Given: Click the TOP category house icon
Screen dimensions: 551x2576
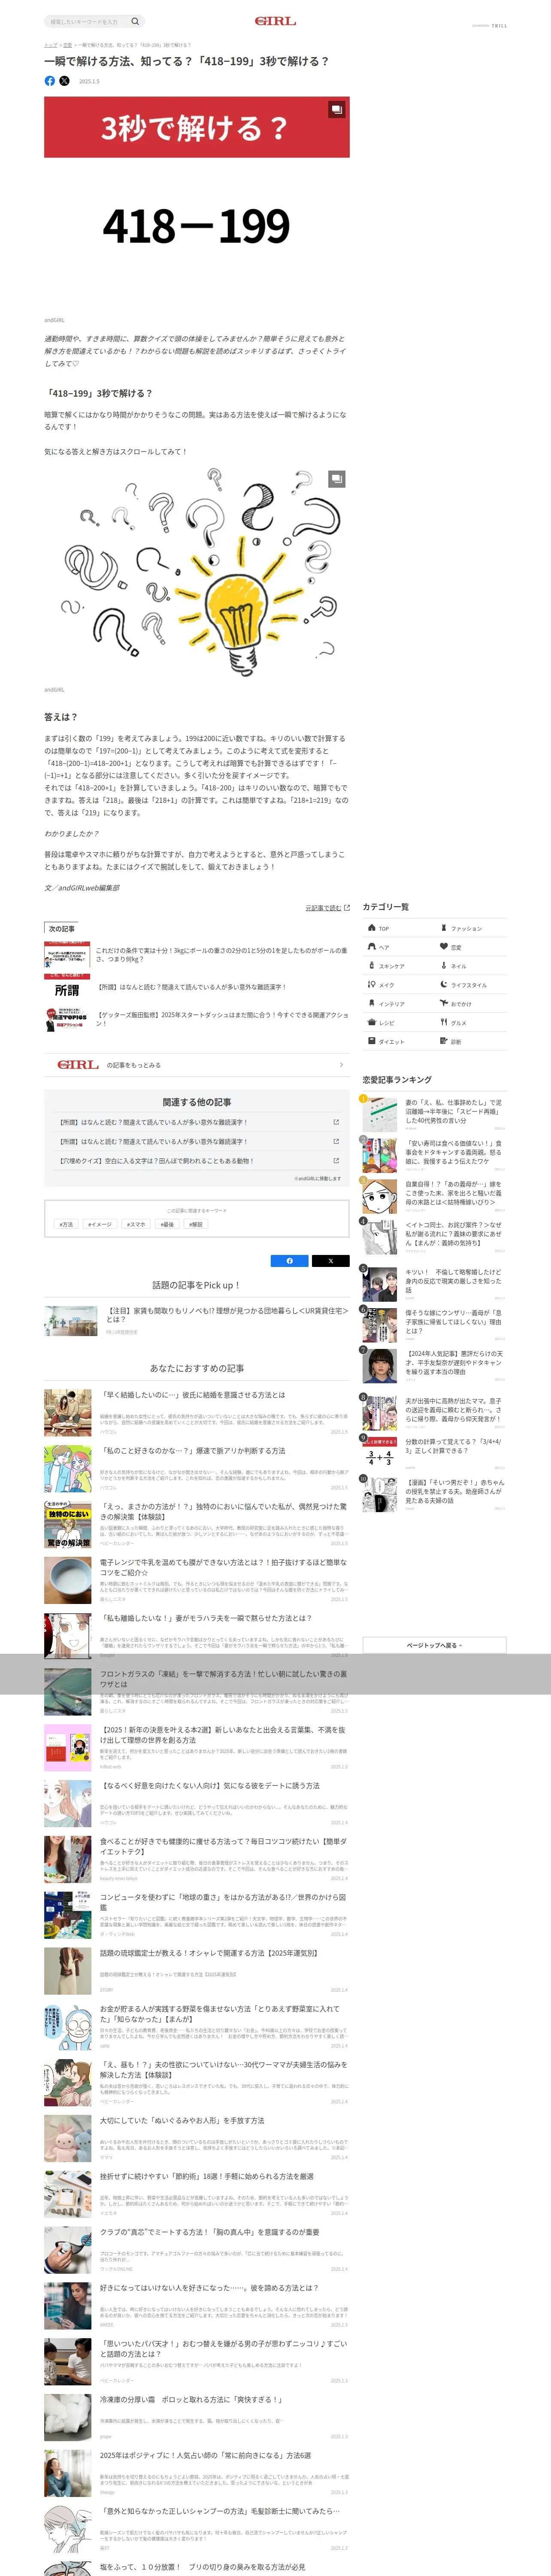Looking at the screenshot, I should [371, 928].
